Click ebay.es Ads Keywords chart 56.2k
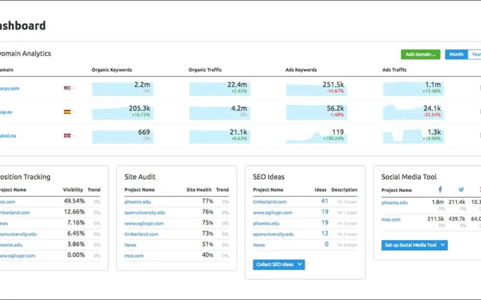Viewport: 481px width, 300px height. click(317, 112)
